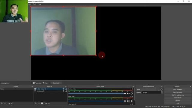Click the LIVE status indicator icon
This screenshot has height=108, width=192.
click(146, 107)
